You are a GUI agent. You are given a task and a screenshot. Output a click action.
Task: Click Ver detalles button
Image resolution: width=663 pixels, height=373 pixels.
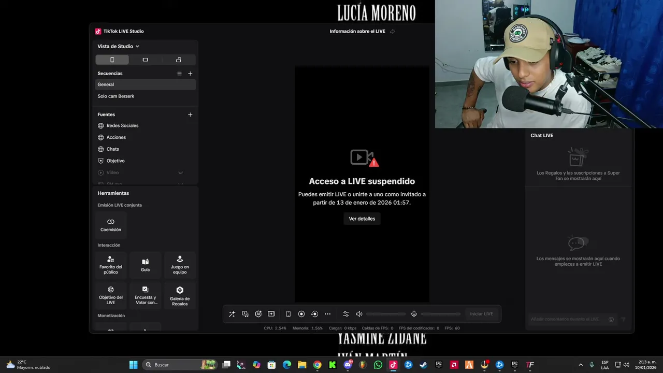[x=362, y=219]
